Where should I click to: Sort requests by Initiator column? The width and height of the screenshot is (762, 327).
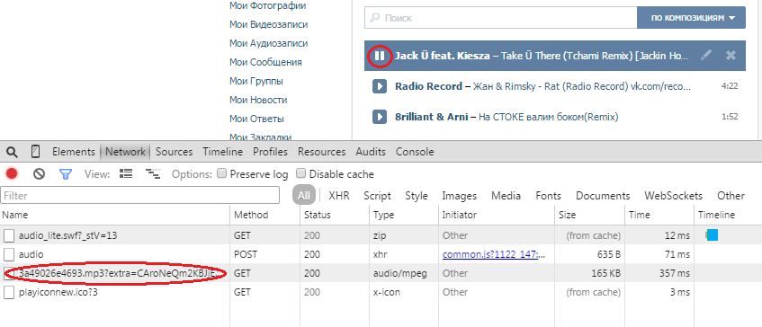pos(497,215)
